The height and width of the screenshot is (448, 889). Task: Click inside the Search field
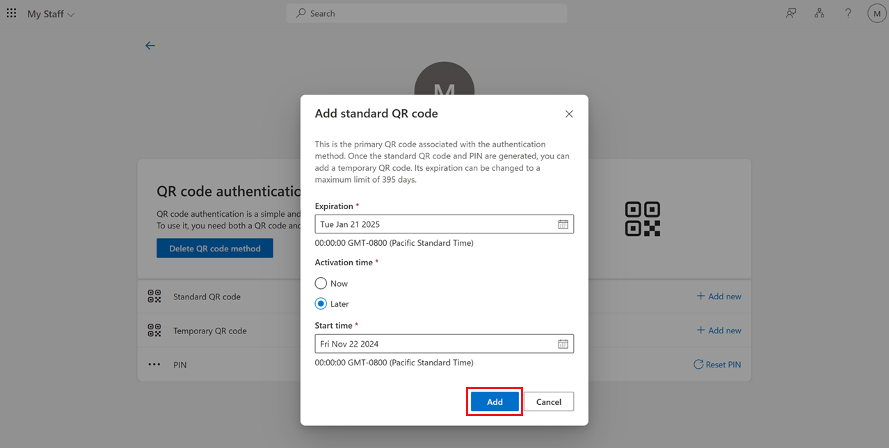[x=426, y=13]
